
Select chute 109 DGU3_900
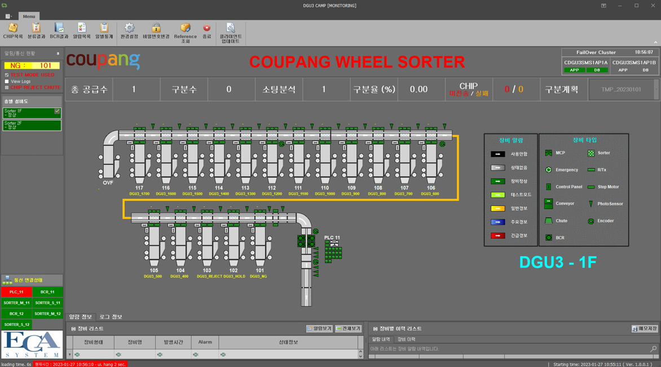[351, 163]
